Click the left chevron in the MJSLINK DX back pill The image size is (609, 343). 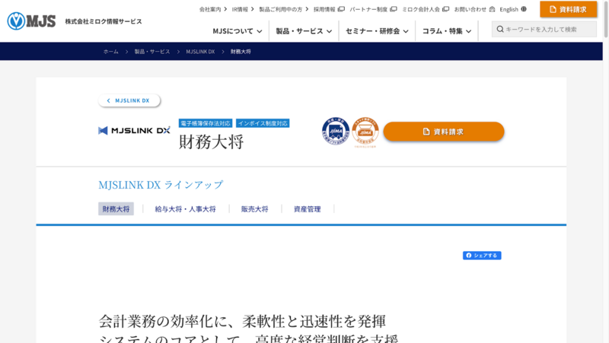108,100
